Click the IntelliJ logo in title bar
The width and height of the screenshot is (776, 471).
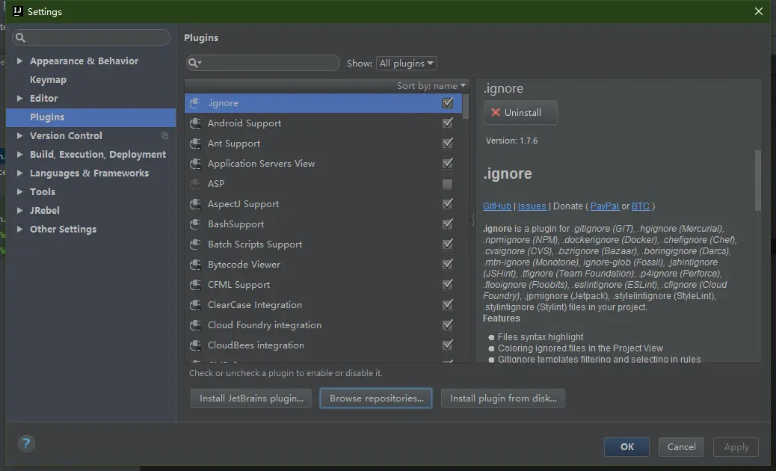tap(18, 11)
